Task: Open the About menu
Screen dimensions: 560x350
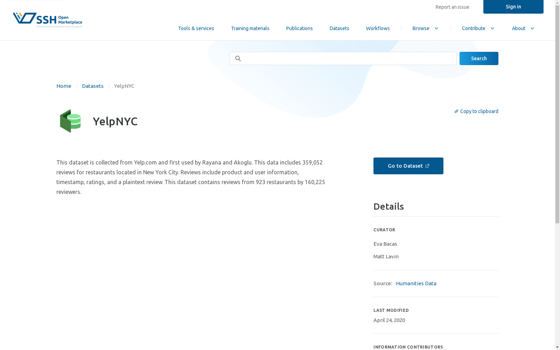Action: click(x=523, y=28)
